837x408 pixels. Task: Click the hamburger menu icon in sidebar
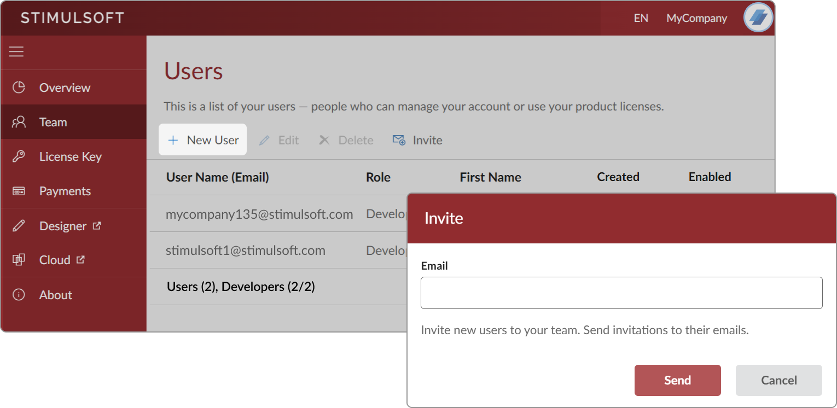click(16, 52)
